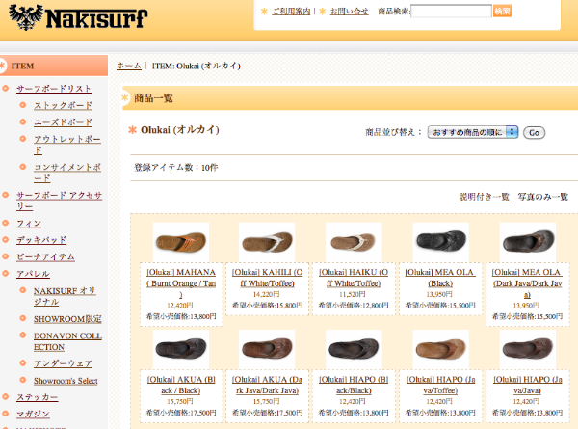578x429 pixels.
Task: Focus the 商品検索 search field
Action: [451, 11]
